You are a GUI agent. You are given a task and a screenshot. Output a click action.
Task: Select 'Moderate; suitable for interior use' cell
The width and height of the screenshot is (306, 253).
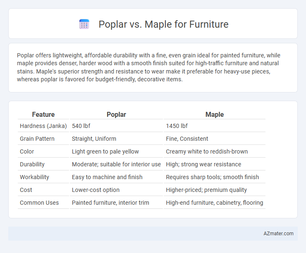(116, 164)
